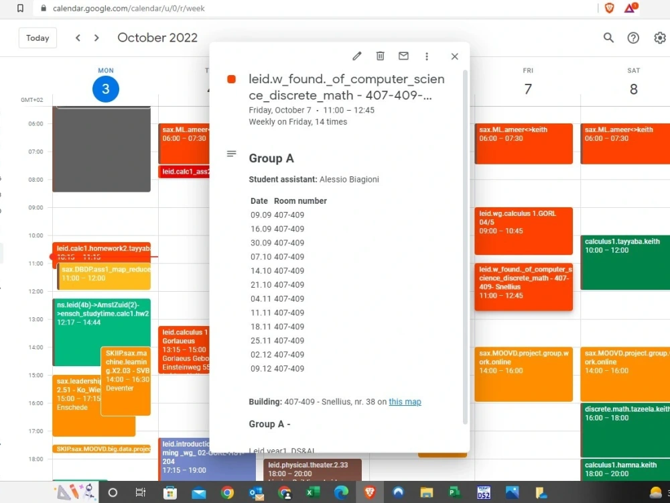Open discrete.math.tazeela.keith event
The image size is (670, 503).
625,430
